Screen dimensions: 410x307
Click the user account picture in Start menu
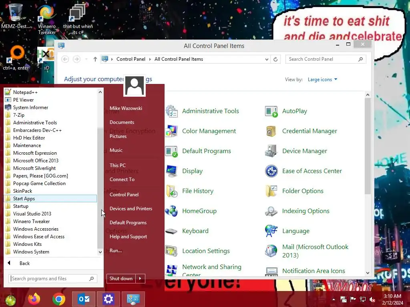pos(135,86)
